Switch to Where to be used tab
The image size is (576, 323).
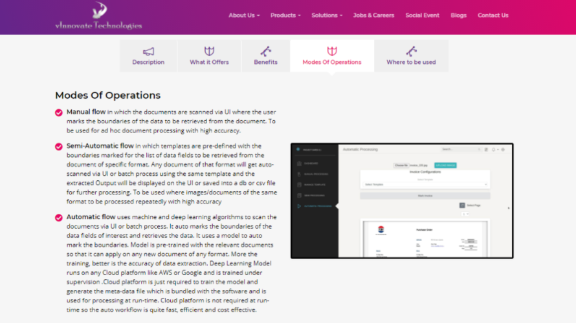coord(411,56)
